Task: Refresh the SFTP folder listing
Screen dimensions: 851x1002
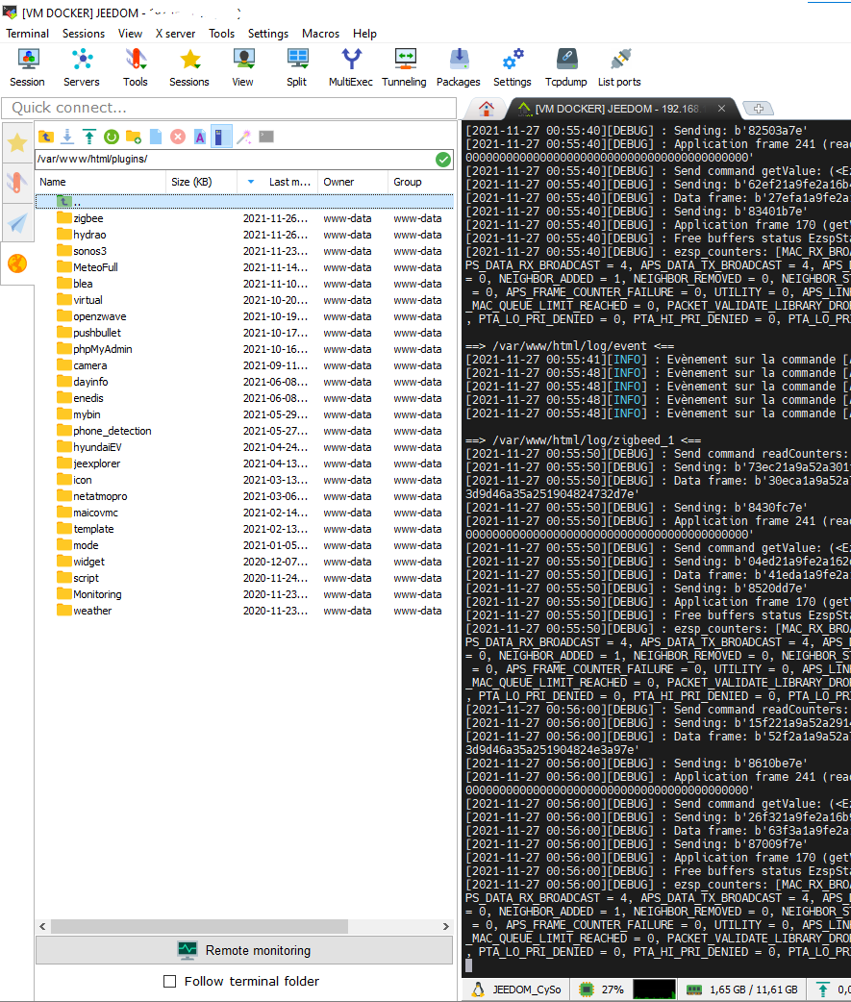Action: 112,137
